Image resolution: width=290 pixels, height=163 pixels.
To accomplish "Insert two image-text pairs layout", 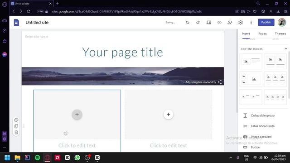I will 251,97.
